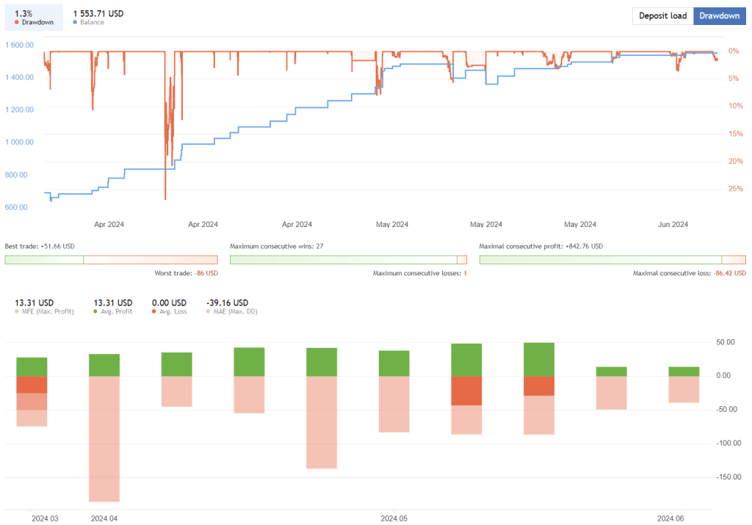Image resolution: width=752 pixels, height=525 pixels.
Task: Select the active Drawdown tab
Action: [719, 15]
